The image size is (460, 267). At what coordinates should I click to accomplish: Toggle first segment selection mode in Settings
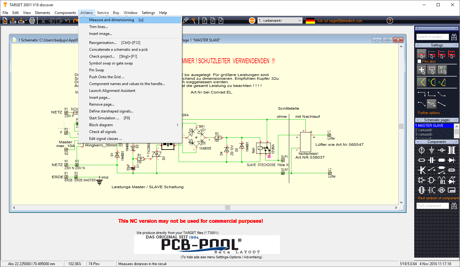422,54
